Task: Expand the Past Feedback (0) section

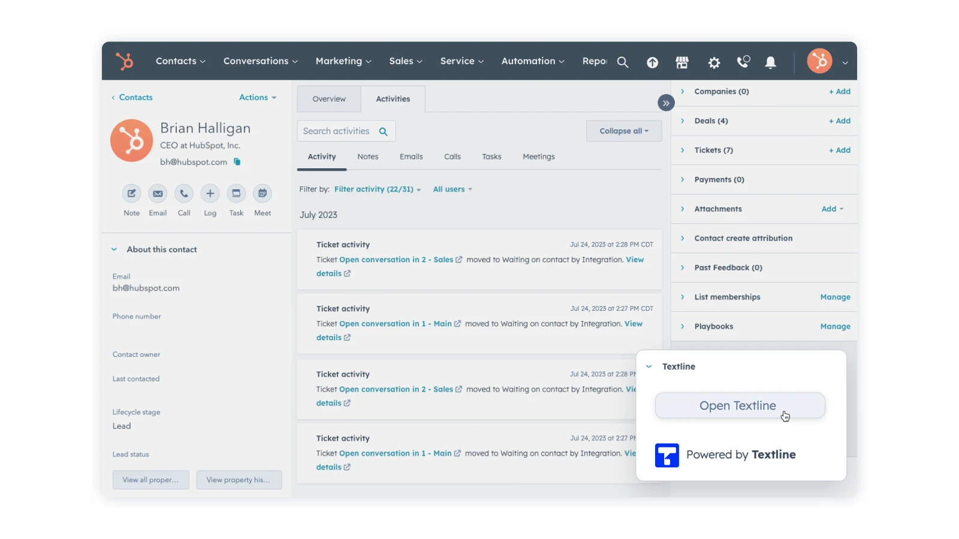Action: (682, 268)
